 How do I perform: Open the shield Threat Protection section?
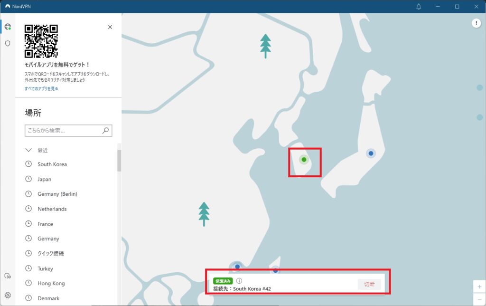point(8,43)
